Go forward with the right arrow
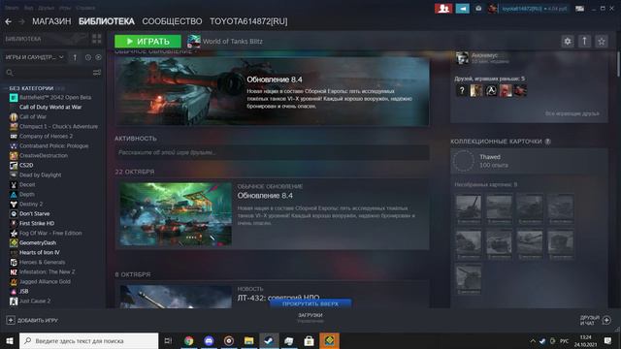The height and width of the screenshot is (349, 621). [x=21, y=21]
